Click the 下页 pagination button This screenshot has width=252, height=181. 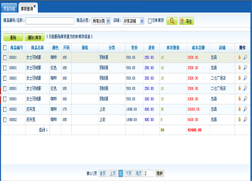129,173
